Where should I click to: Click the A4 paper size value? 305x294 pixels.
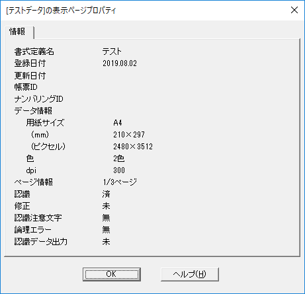(118, 123)
